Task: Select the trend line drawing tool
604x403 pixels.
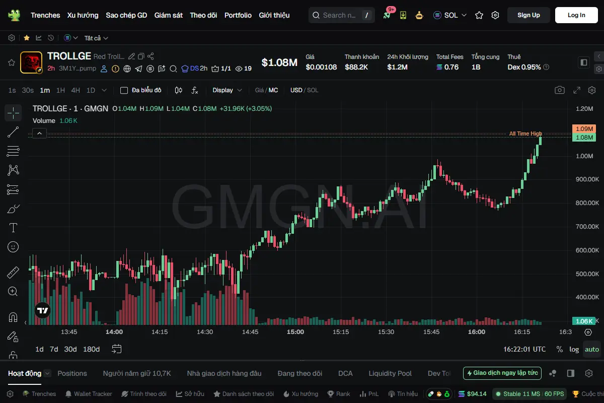Action: [13, 132]
